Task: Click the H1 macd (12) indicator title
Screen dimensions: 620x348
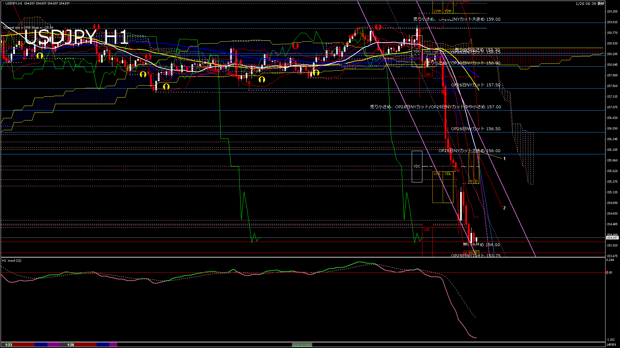Action: [11, 261]
